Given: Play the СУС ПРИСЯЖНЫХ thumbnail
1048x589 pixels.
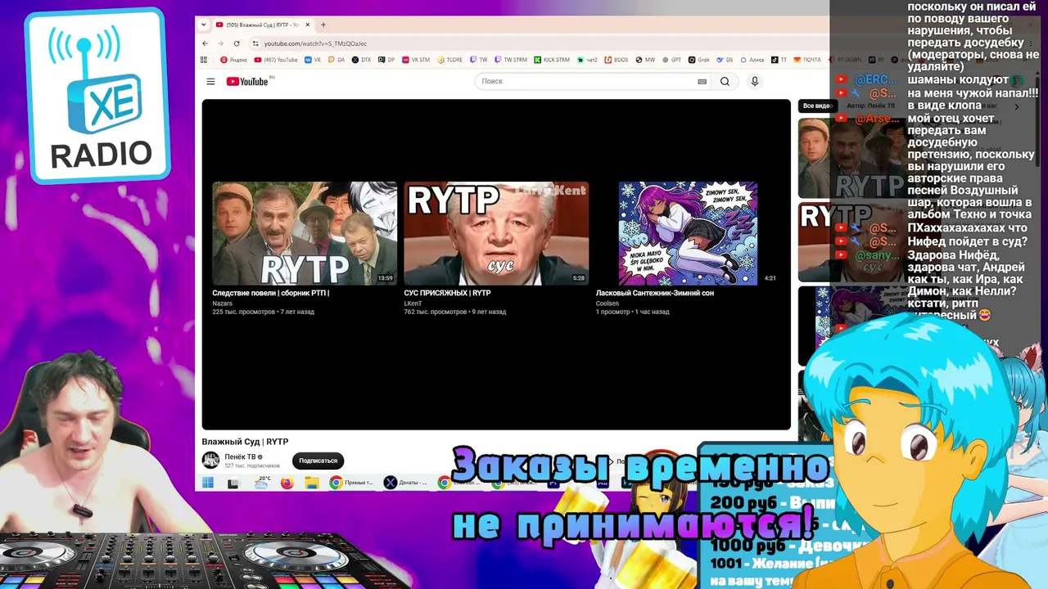Looking at the screenshot, I should pos(496,233).
